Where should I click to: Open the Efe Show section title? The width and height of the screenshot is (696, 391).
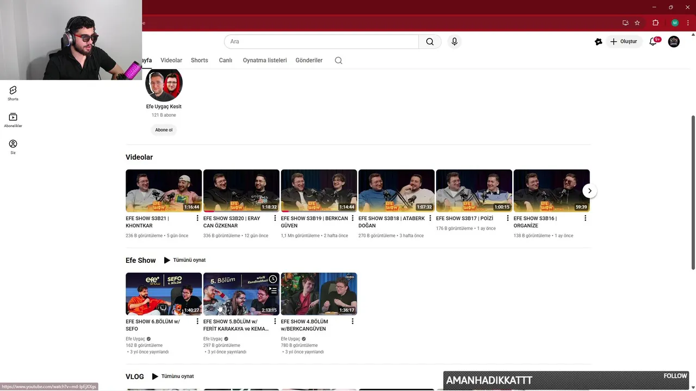pos(140,260)
